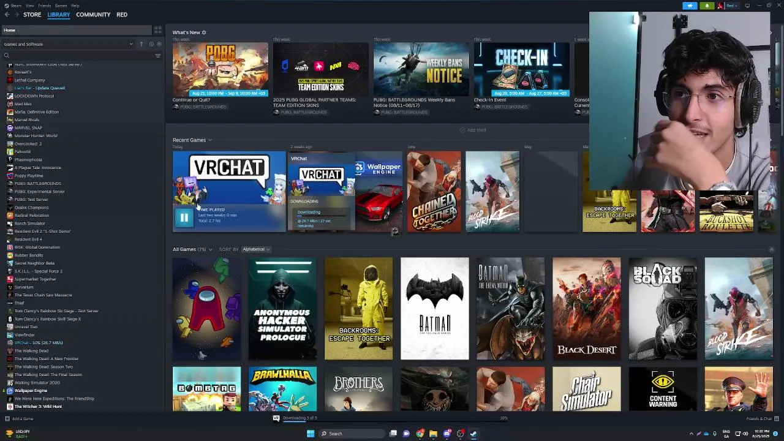
Task: Open the Chained Together recent game tile
Action: (x=434, y=192)
